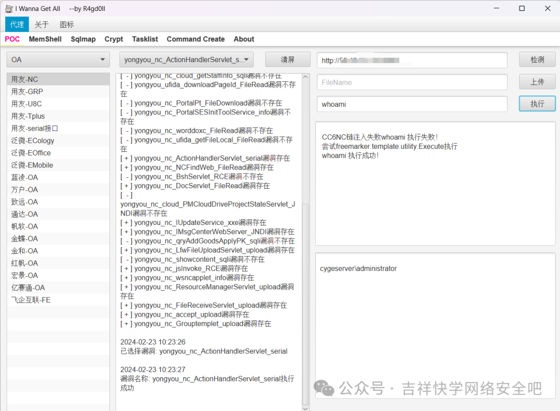Click the yongyou_nc_jsInvoke_RCE log line
The height and width of the screenshot is (411, 560).
pos(184,268)
